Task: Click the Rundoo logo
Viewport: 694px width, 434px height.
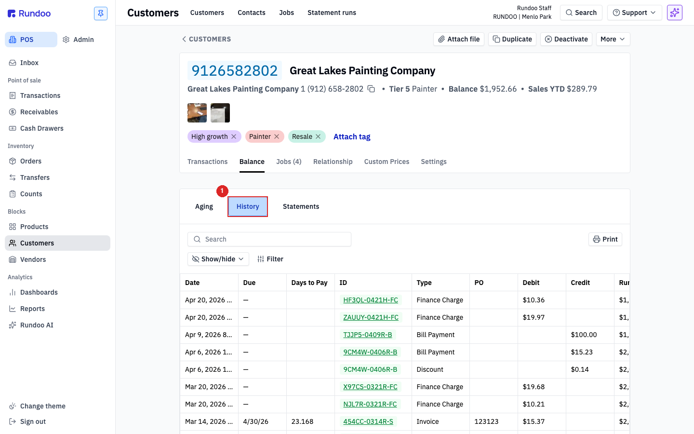Action: (x=29, y=14)
